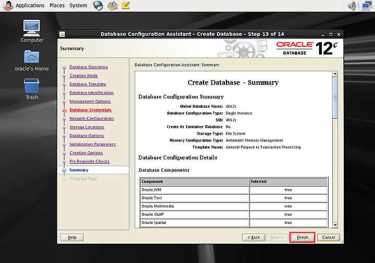Select the Oracle Spatial row
375x263 pixels.
(234, 222)
